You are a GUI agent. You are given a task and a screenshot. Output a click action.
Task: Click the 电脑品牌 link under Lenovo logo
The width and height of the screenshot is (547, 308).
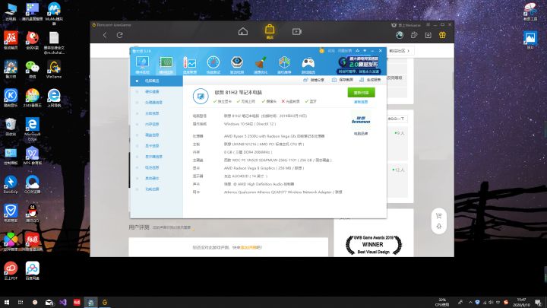(x=361, y=133)
